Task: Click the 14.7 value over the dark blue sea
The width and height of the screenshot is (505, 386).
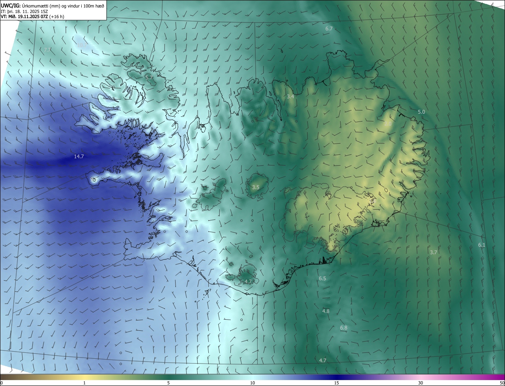Action: (x=79, y=157)
